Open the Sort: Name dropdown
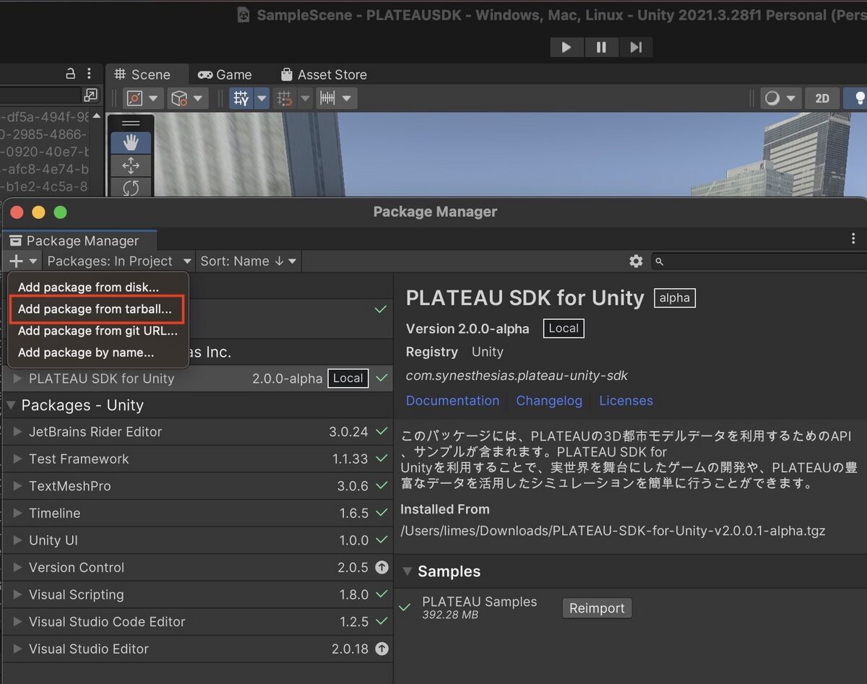 248,261
